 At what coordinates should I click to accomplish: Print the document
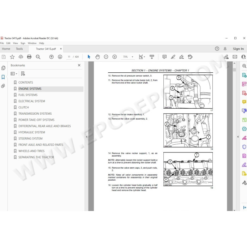click(x=29, y=57)
